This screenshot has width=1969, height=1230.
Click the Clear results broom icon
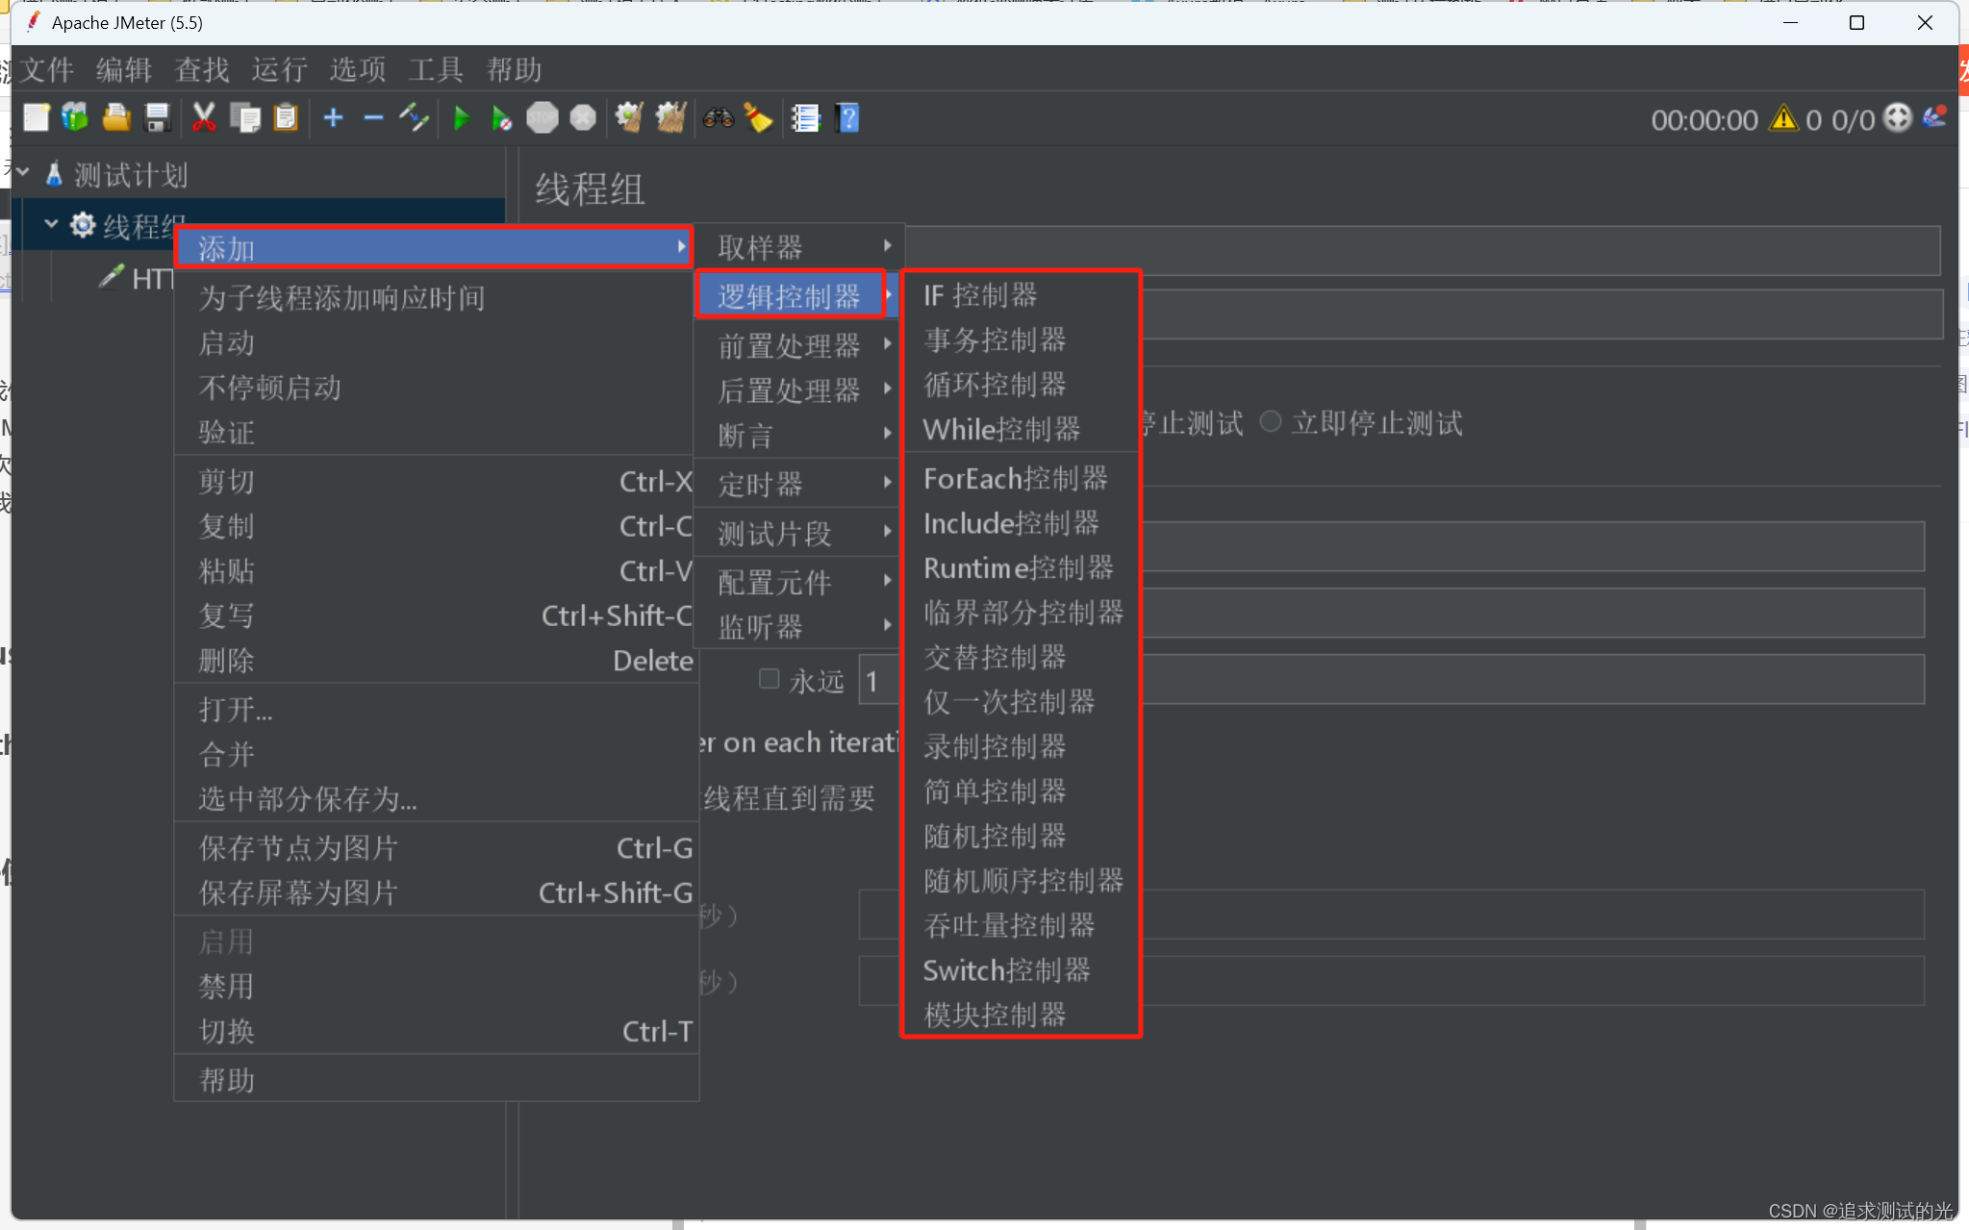click(630, 118)
